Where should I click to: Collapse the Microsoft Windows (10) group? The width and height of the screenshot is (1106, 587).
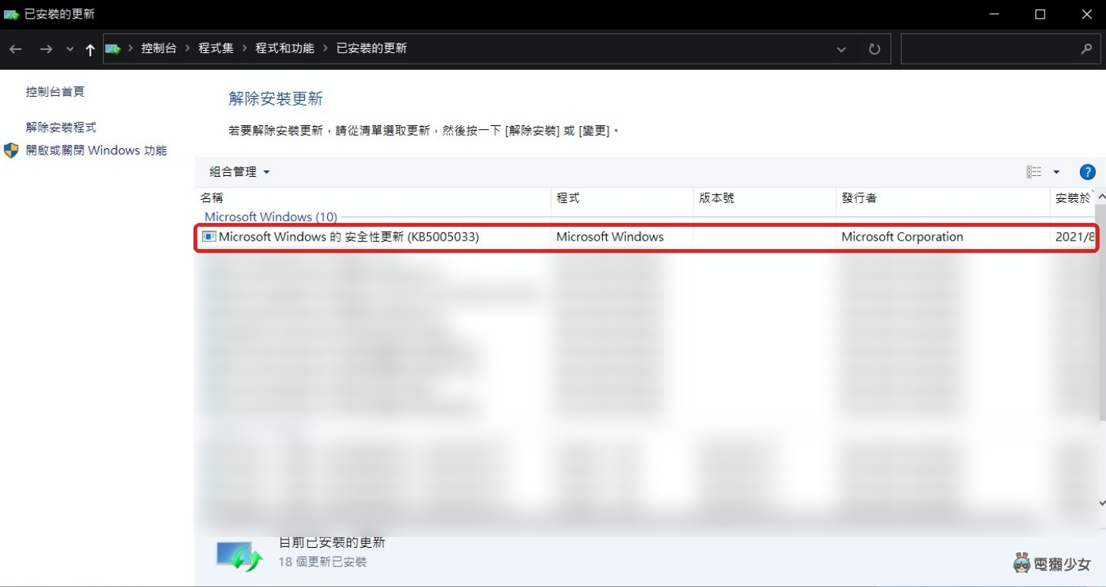pos(270,217)
